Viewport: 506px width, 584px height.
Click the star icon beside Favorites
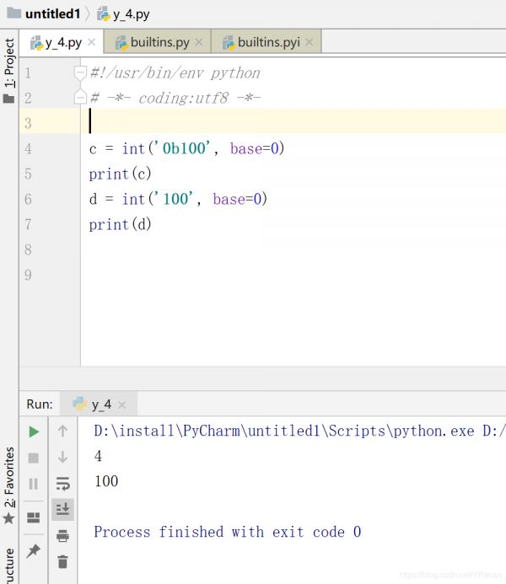tap(8, 518)
